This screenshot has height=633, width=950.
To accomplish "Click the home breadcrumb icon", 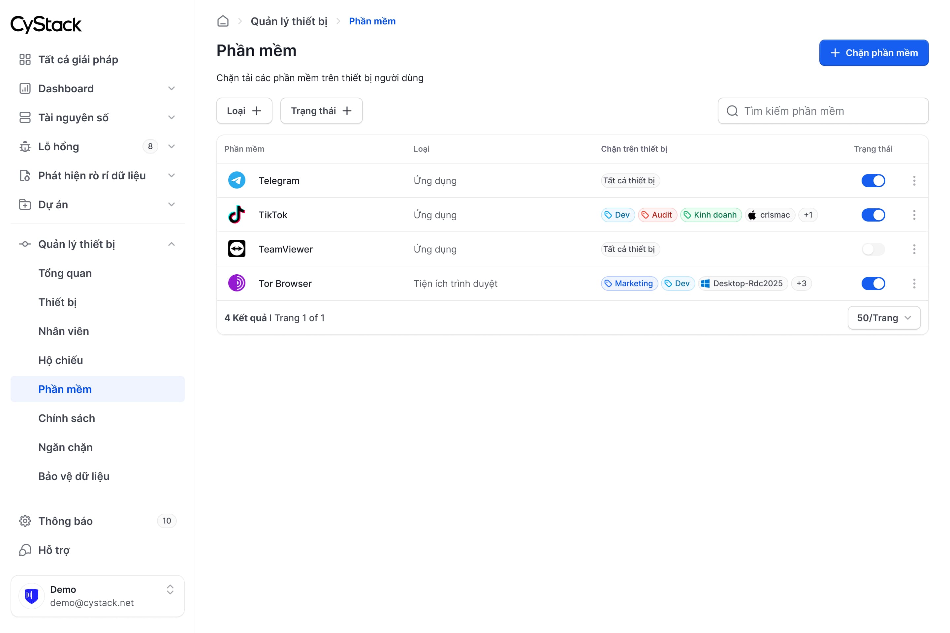I will (x=223, y=21).
